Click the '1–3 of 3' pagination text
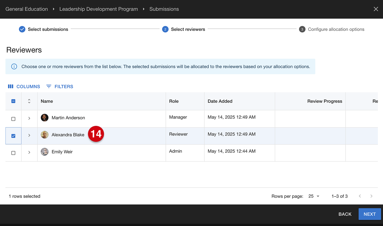 click(340, 196)
